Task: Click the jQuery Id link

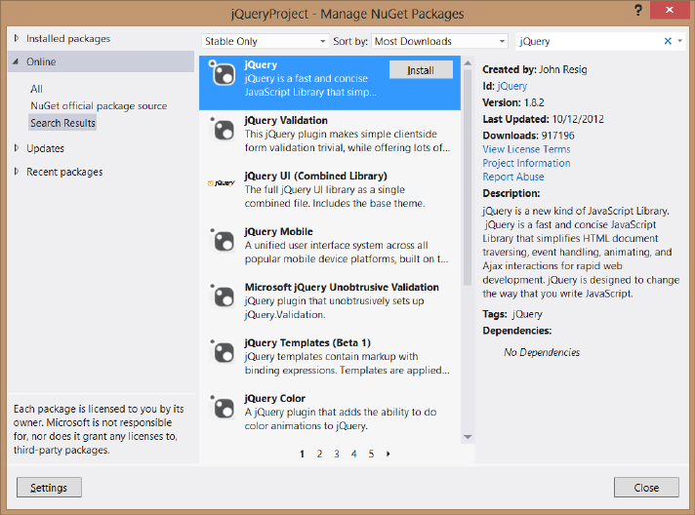Action: tap(511, 87)
